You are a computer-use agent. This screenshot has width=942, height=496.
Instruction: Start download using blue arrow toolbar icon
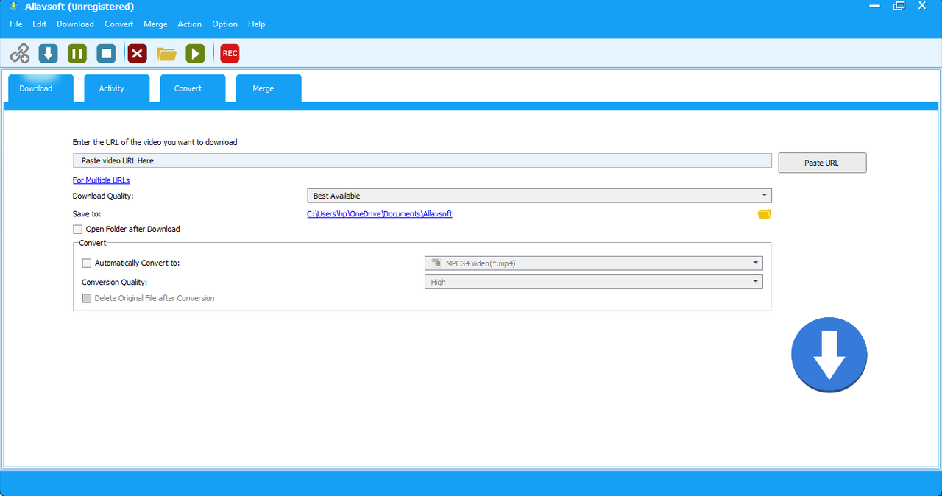[x=48, y=53]
